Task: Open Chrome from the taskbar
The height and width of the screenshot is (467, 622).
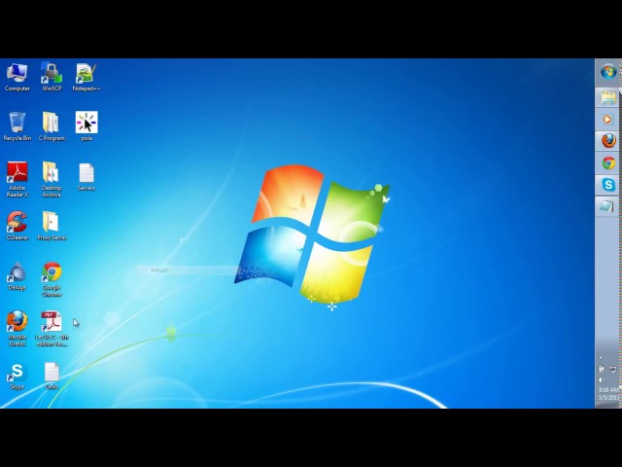Action: pos(608,162)
